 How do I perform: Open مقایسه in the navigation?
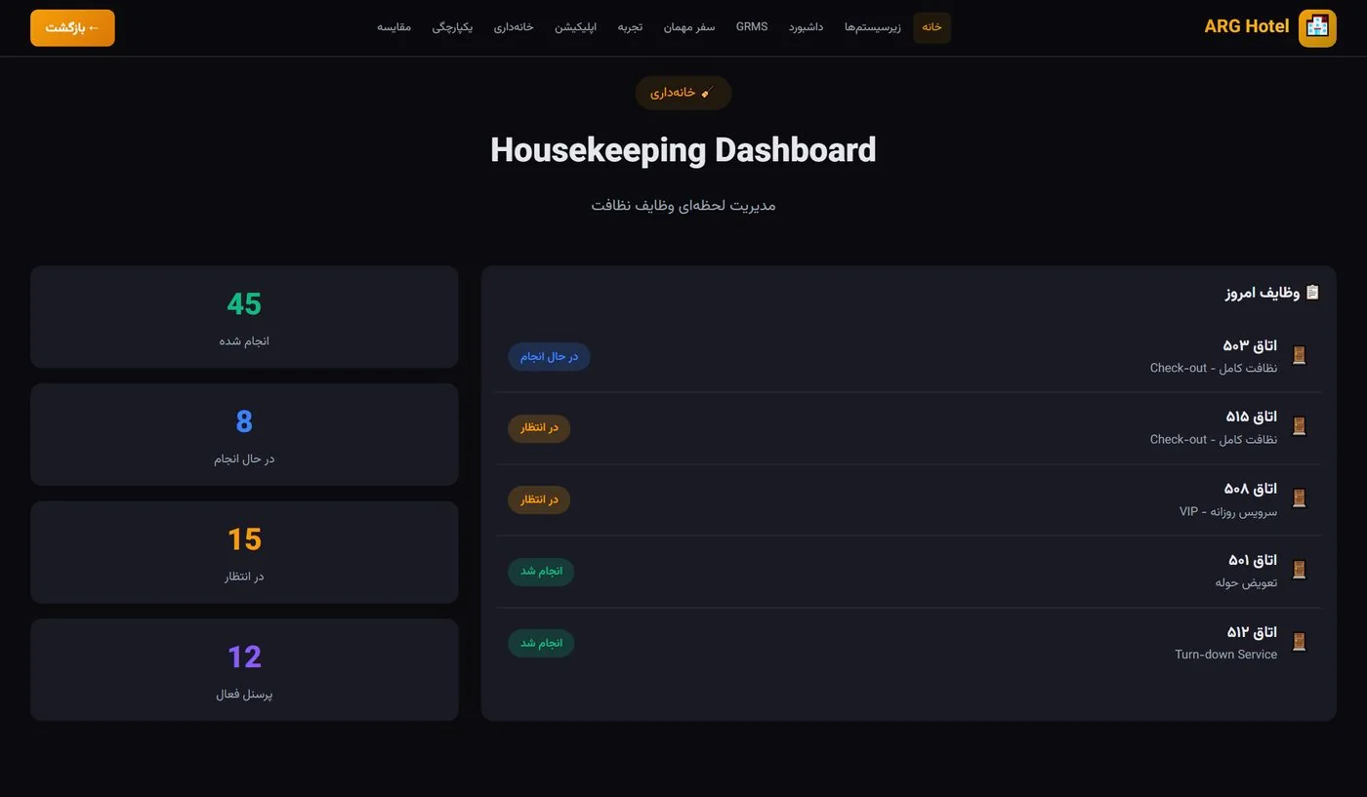click(x=394, y=27)
